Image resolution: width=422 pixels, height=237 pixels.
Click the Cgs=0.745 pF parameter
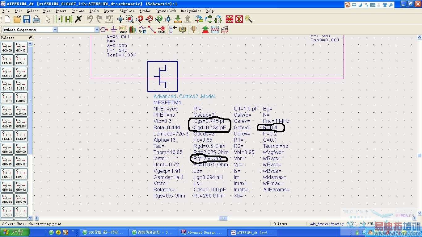click(209, 121)
